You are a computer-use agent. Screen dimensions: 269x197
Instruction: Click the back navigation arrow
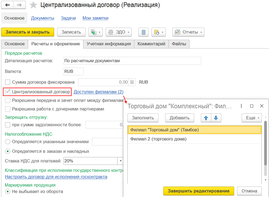8,5
